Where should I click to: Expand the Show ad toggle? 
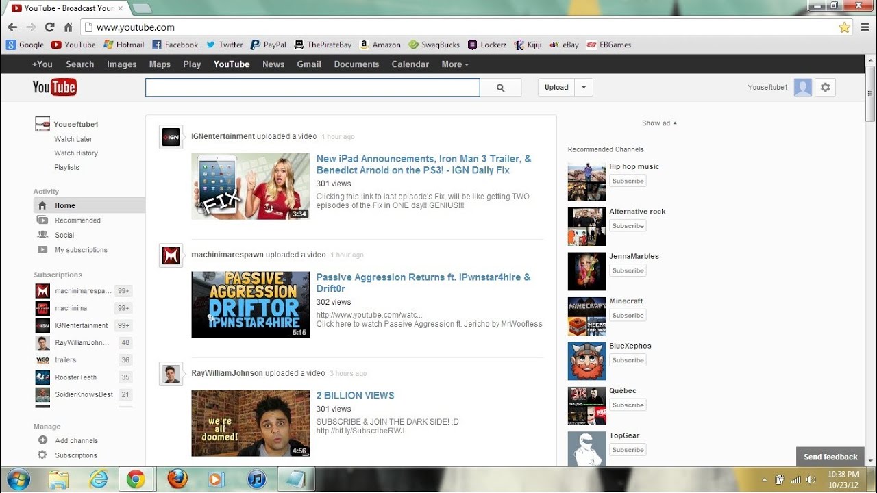click(x=659, y=123)
